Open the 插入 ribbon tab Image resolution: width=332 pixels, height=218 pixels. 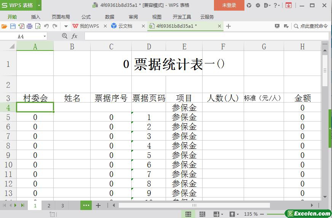coord(35,17)
